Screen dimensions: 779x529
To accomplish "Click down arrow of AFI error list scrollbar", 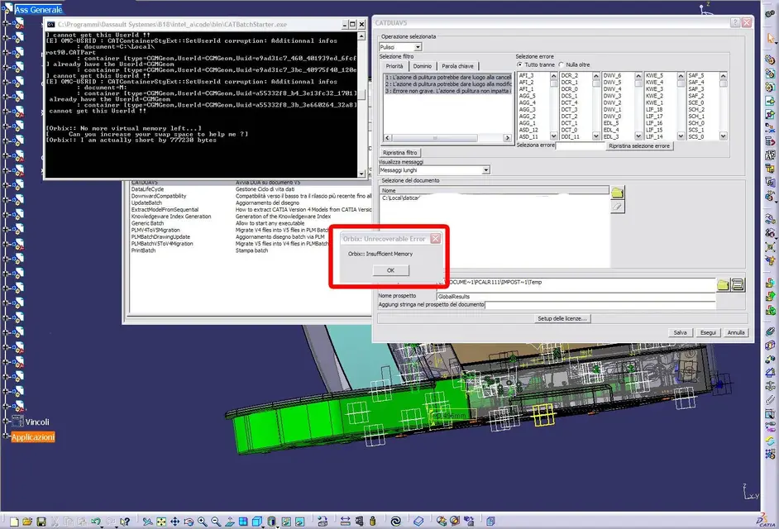I will point(554,136).
